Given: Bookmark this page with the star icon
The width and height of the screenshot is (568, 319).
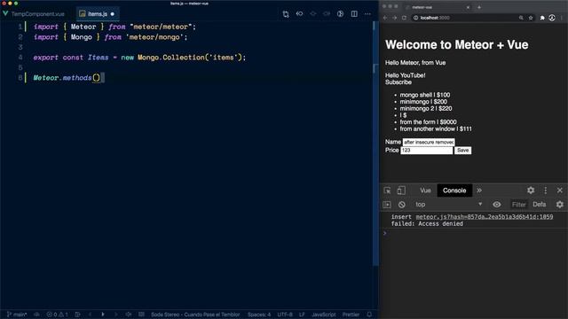Looking at the screenshot, I should point(531,18).
